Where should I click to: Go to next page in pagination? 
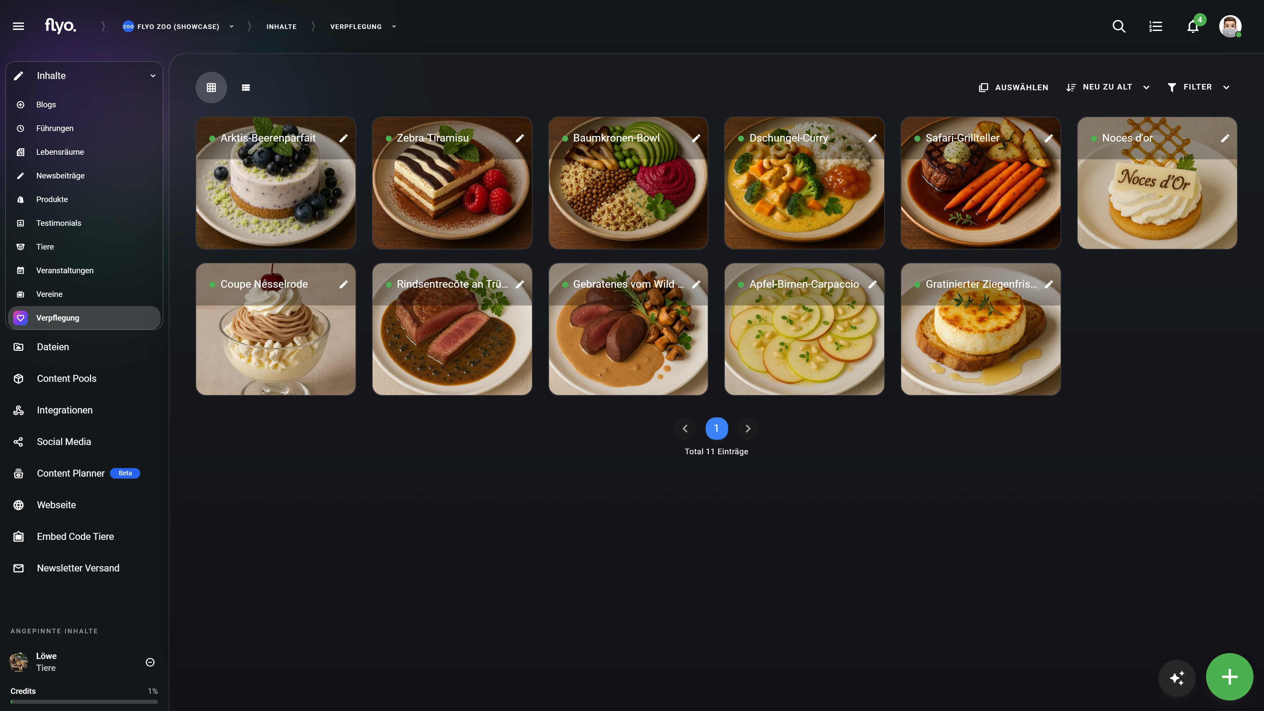[x=748, y=428]
